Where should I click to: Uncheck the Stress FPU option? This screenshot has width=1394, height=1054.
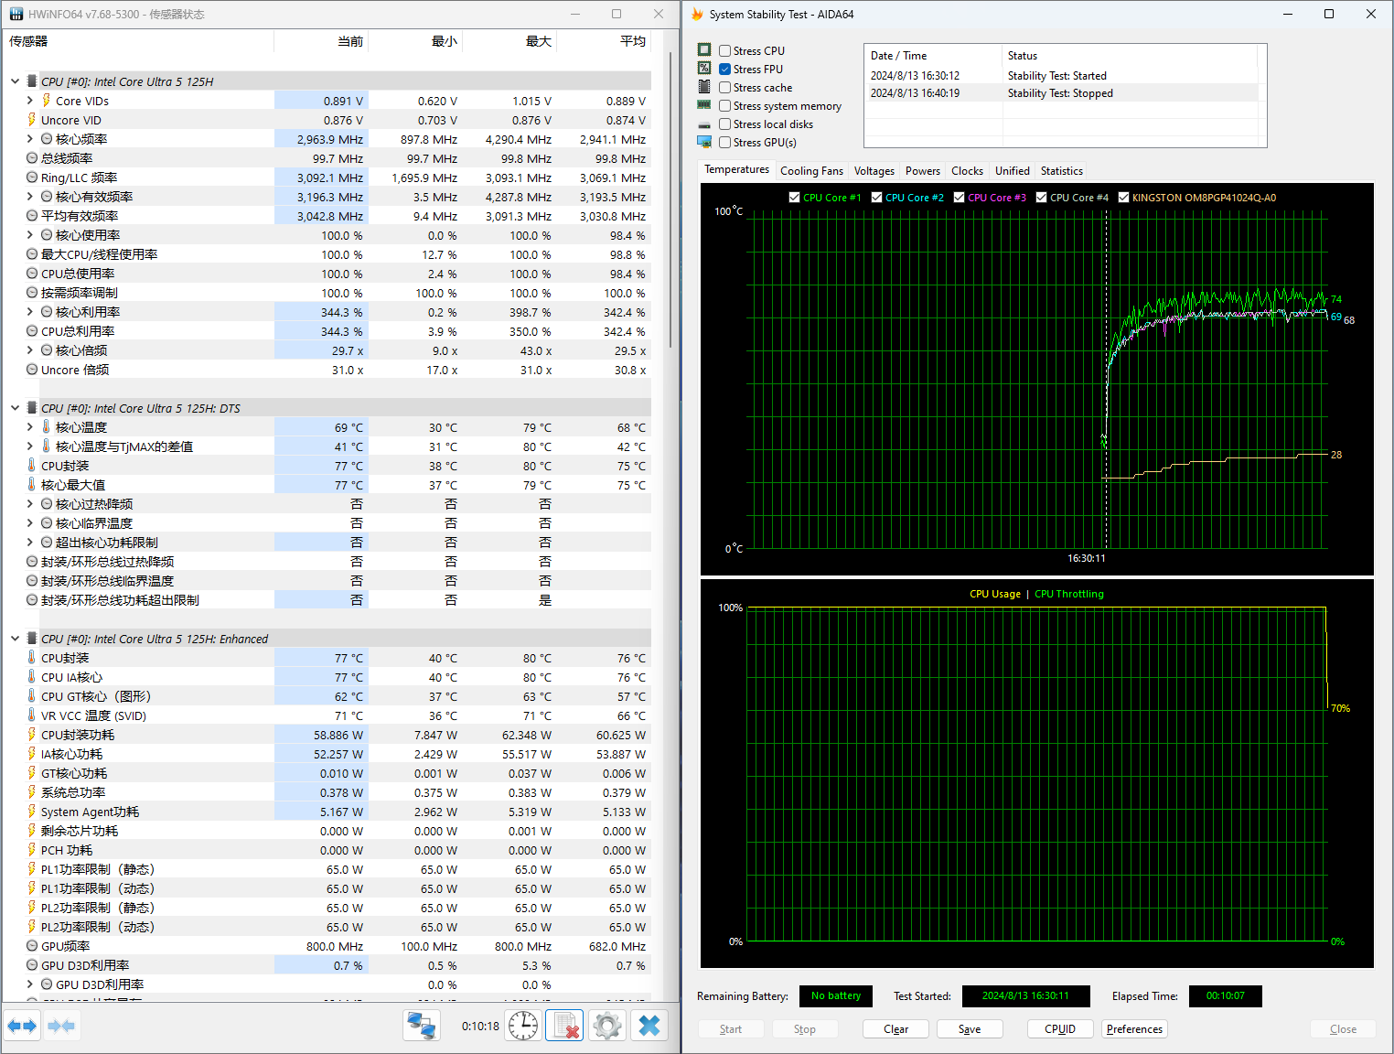point(724,70)
